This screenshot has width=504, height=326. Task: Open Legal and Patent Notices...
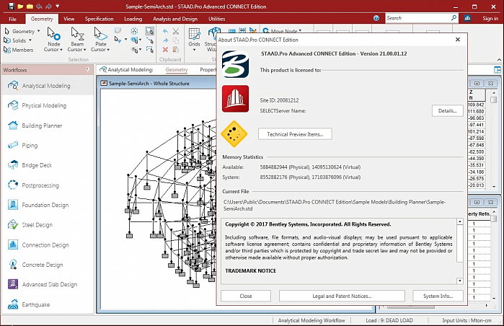point(342,296)
